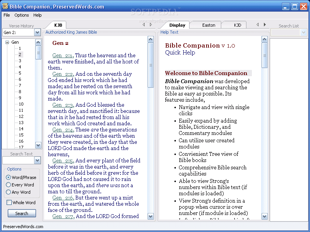Select chapter 3 in Gen tree
Image resolution: width=310 pixels, height=232 pixels.
pyautogui.click(x=20, y=61)
